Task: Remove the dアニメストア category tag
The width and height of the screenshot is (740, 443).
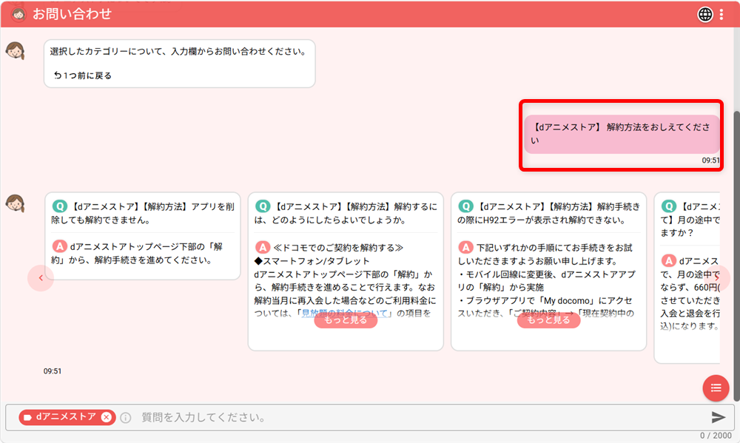Action: click(107, 417)
